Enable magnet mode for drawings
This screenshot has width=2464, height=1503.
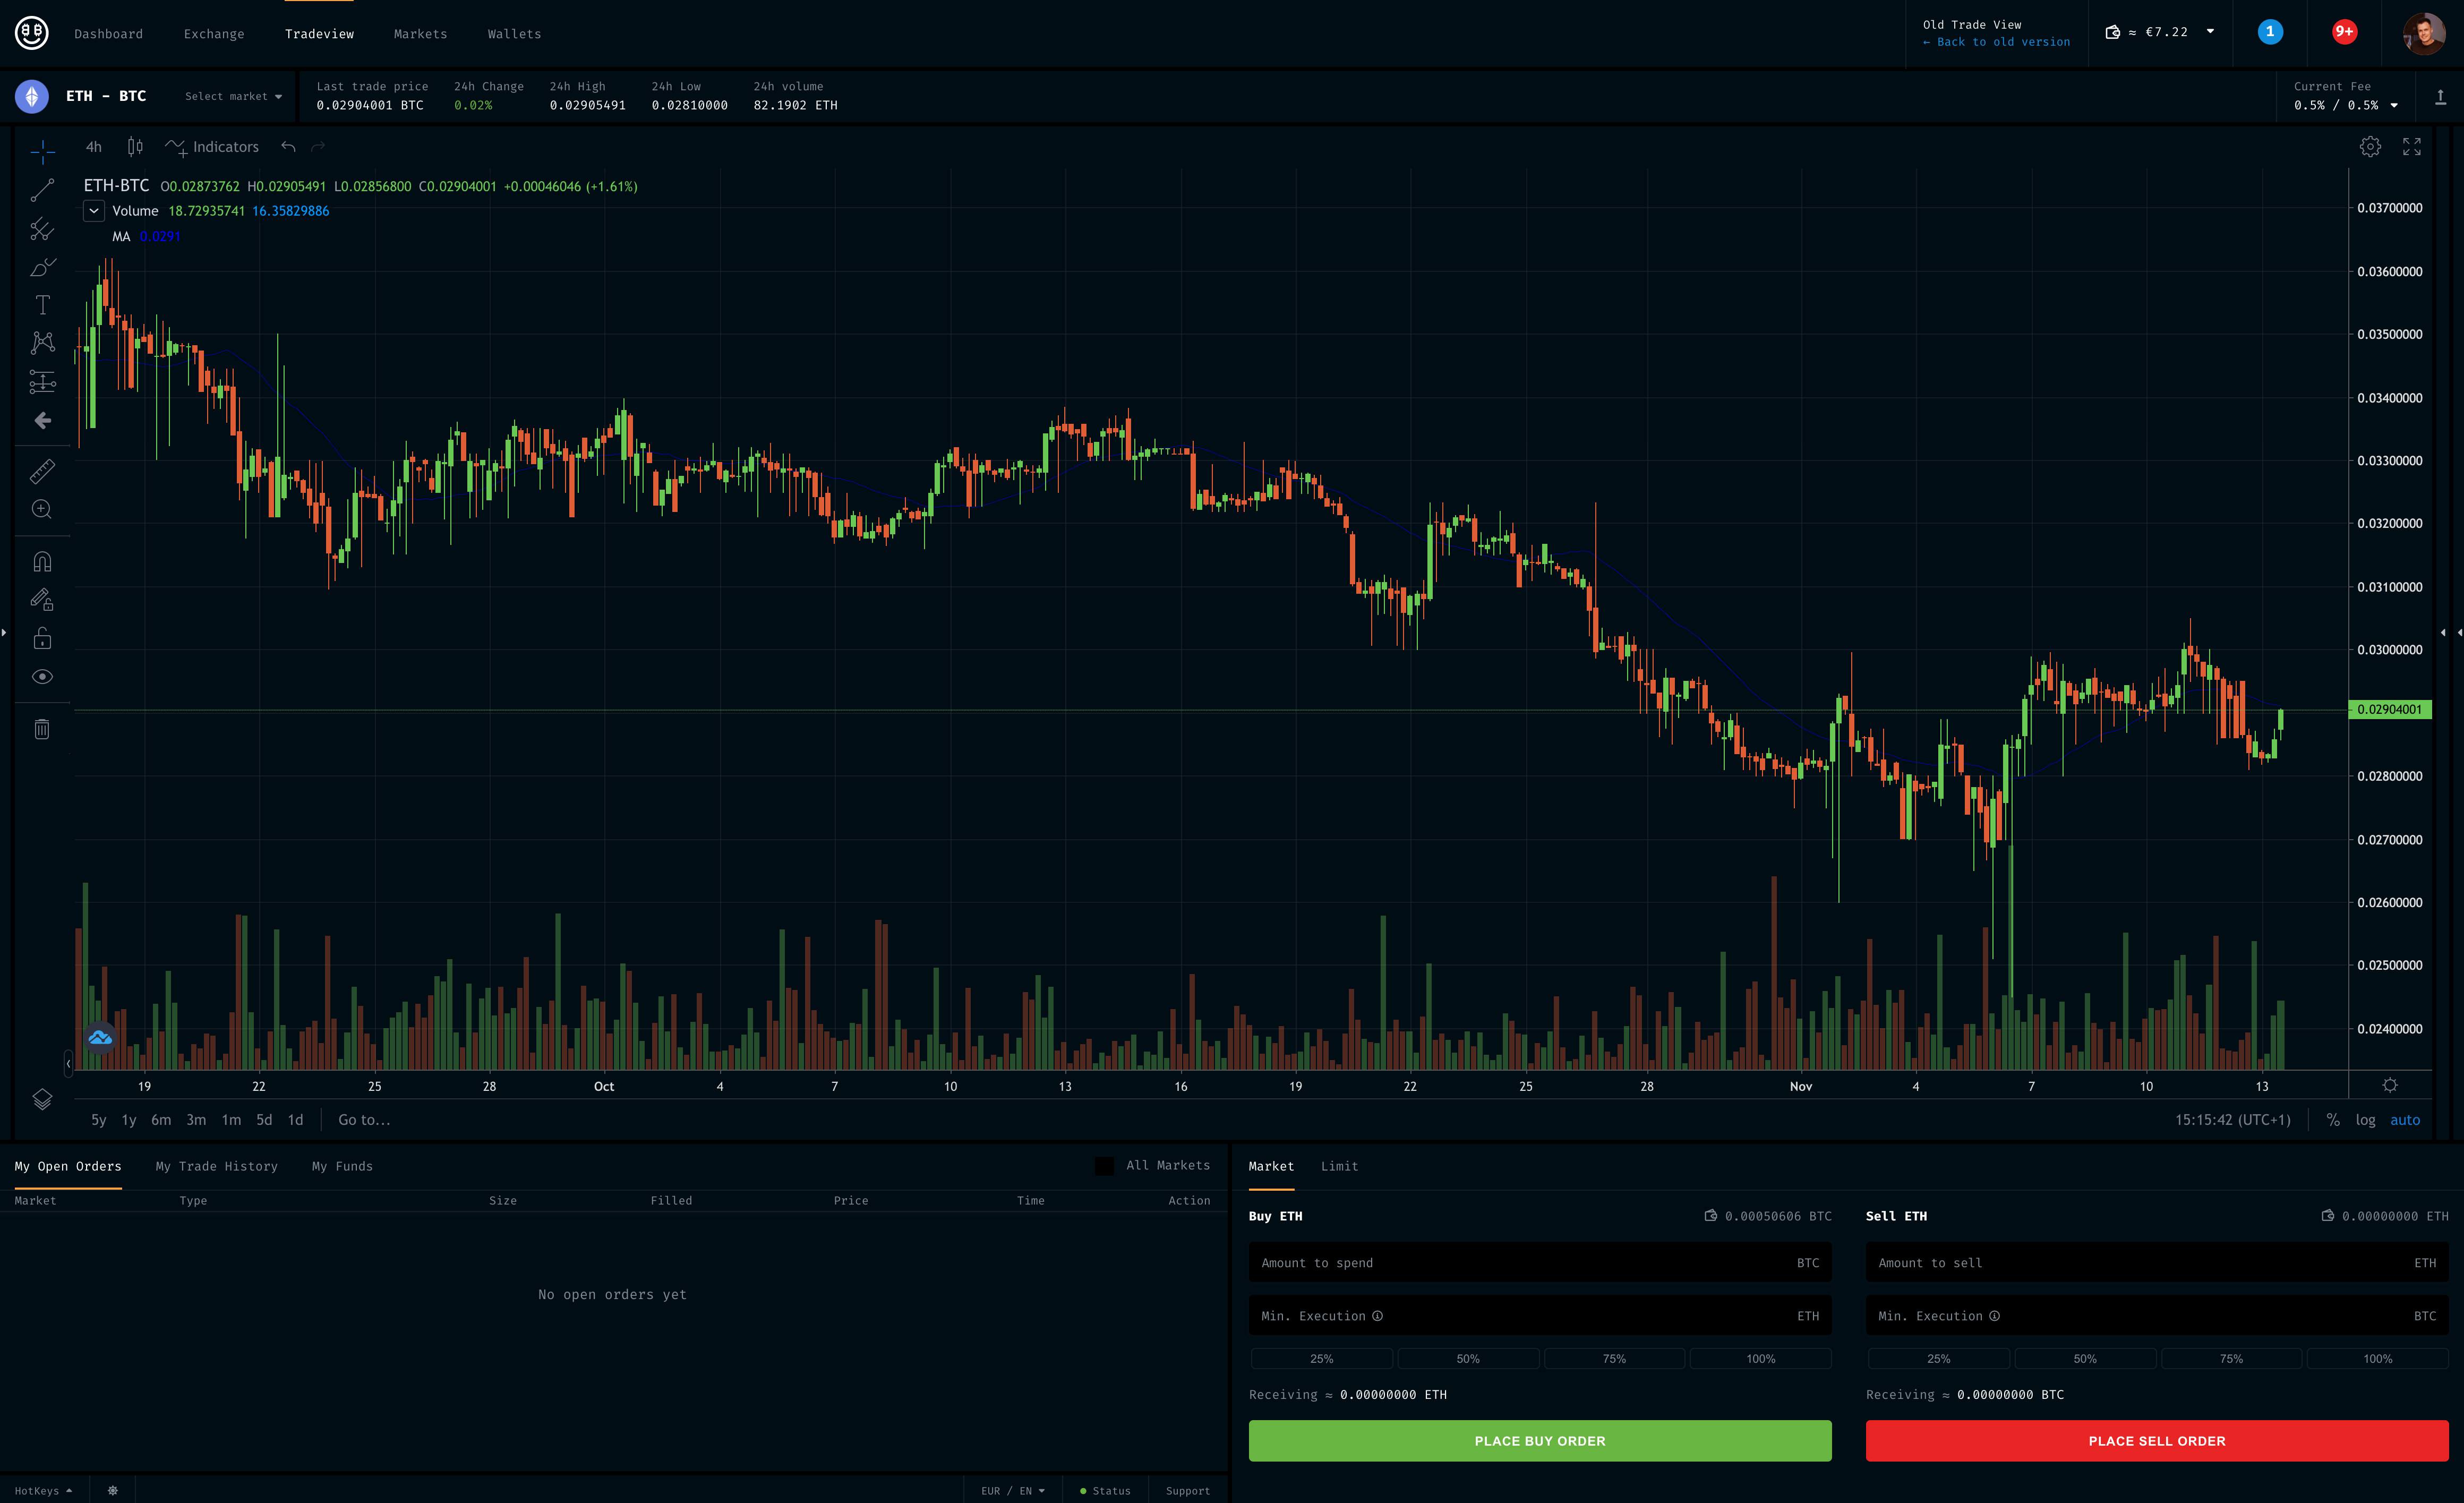[42, 561]
